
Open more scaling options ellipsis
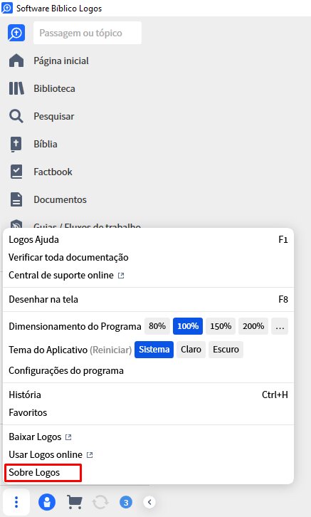point(280,326)
